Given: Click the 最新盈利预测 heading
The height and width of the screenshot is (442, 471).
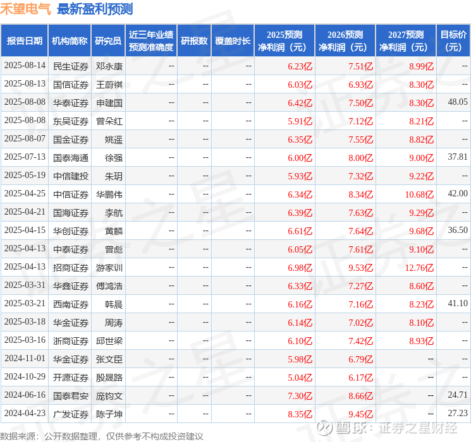Looking at the screenshot, I should click(95, 9).
